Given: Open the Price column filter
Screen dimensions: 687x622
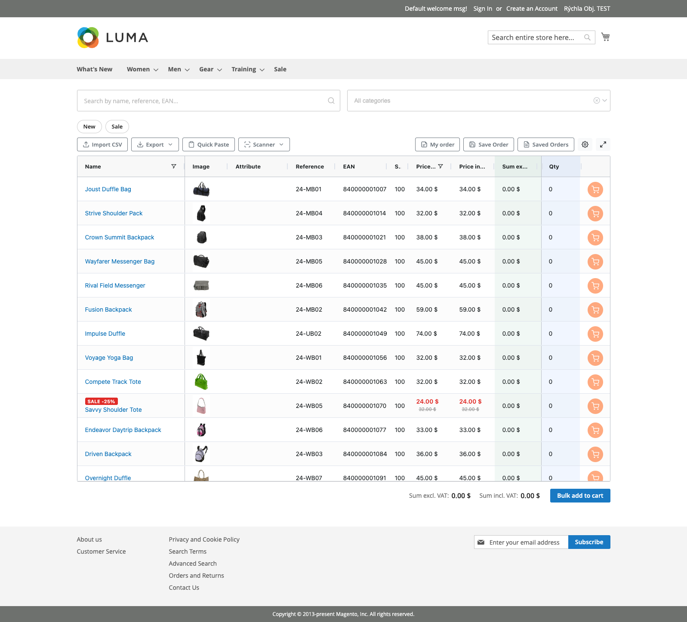Looking at the screenshot, I should pyautogui.click(x=441, y=166).
